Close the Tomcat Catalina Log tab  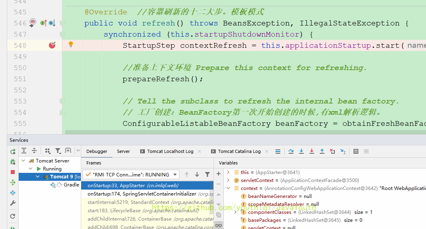267,151
